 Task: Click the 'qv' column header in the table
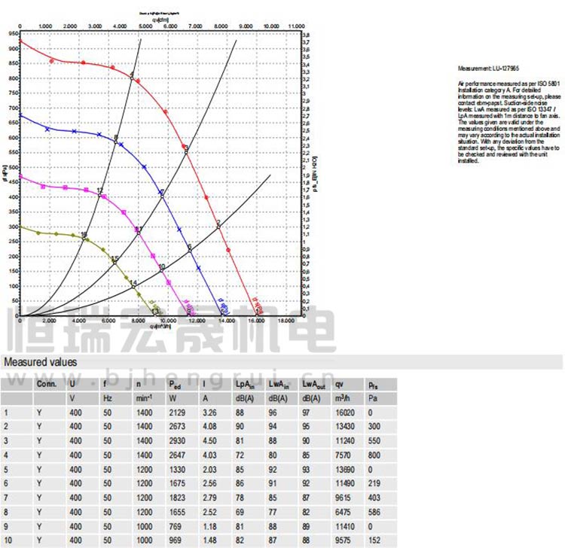click(x=341, y=383)
